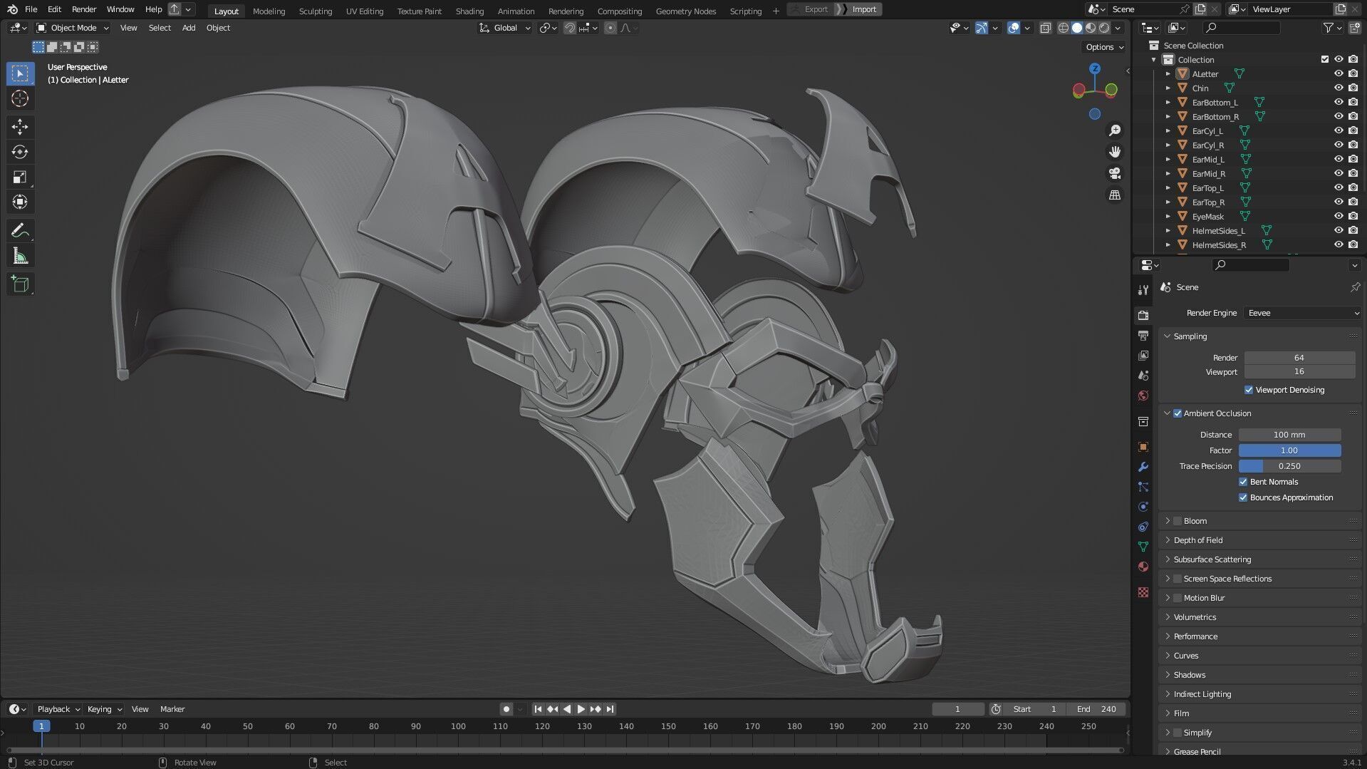Toggle X-ray display

(x=1045, y=28)
